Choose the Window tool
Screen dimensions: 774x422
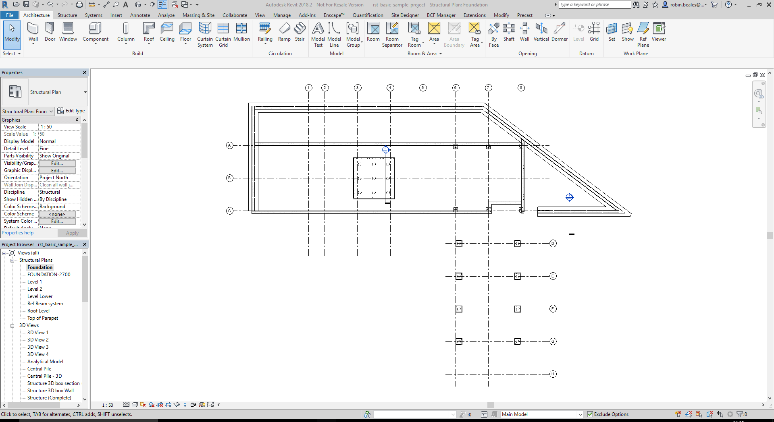(x=68, y=32)
